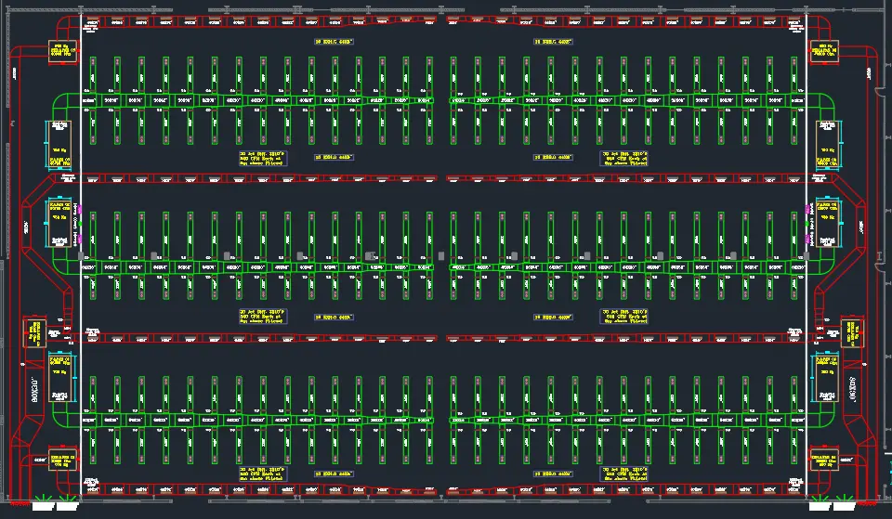Pick the gray block in the center gap
Viewport: 892px width, 519px height.
(x=441, y=256)
